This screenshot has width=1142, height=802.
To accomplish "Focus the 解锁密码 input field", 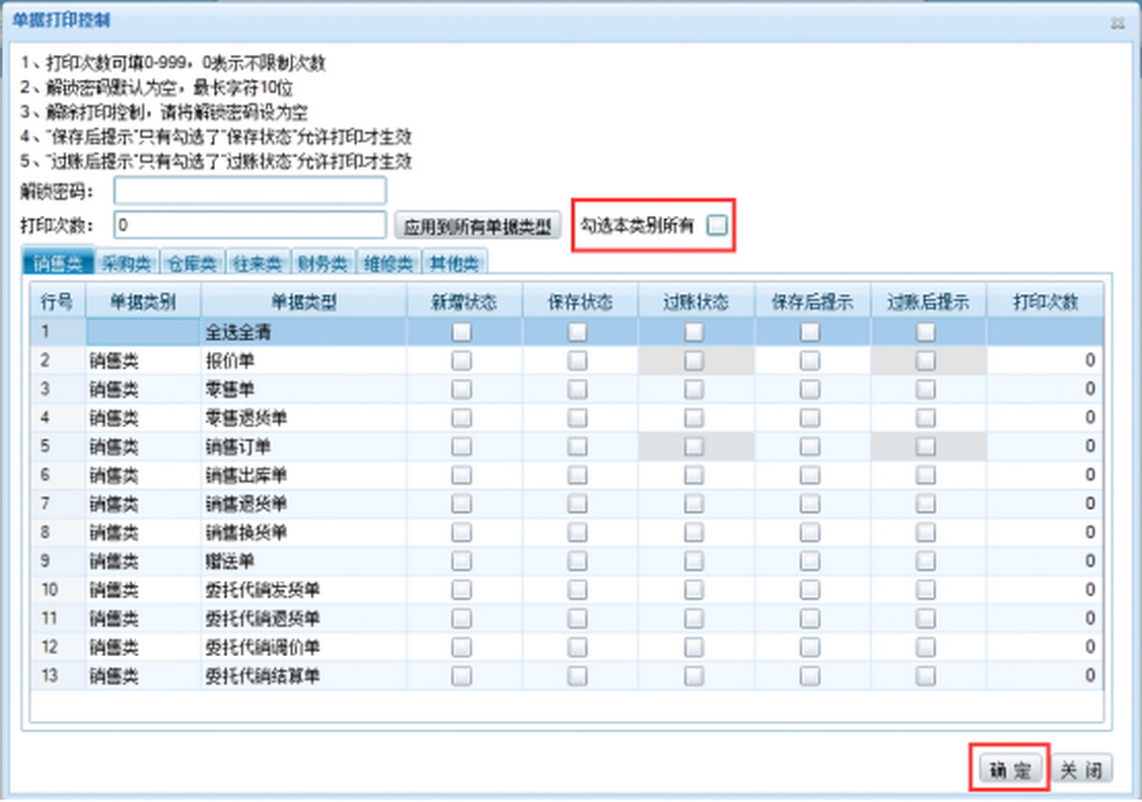I will [250, 191].
